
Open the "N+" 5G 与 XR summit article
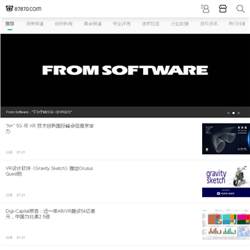49,128
